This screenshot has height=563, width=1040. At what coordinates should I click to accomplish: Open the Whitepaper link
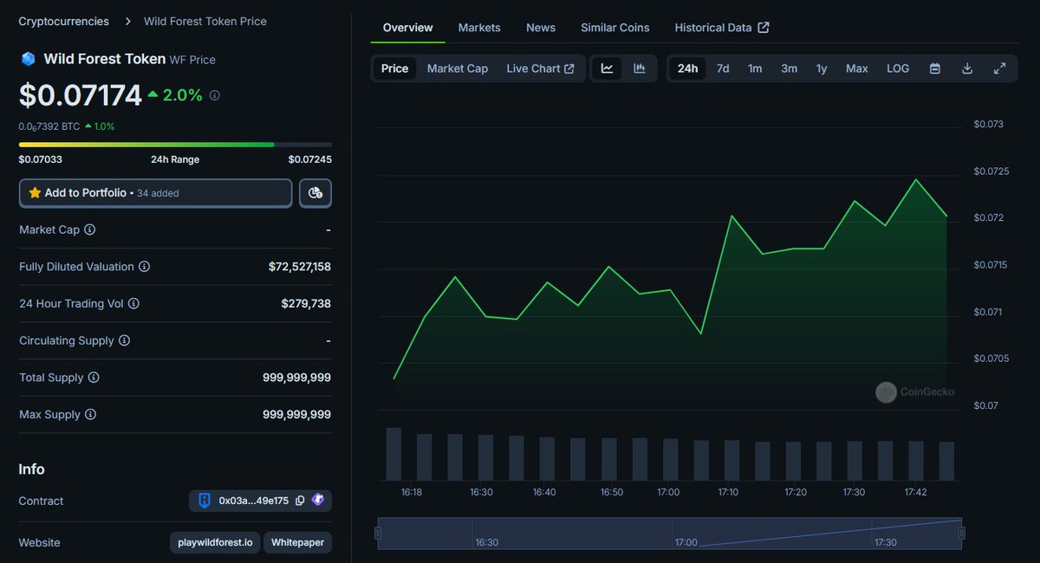click(297, 542)
